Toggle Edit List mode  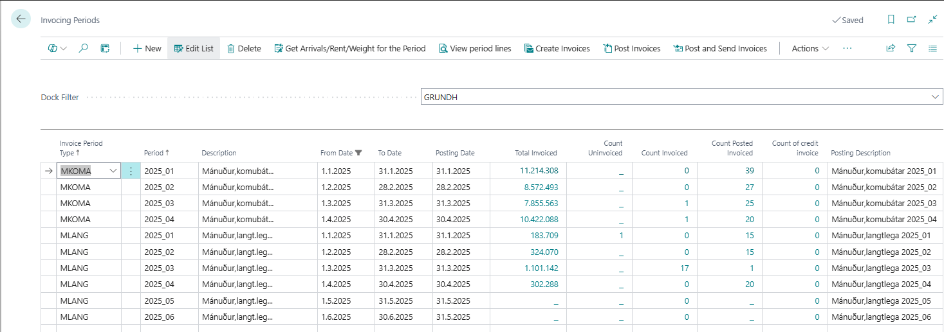[194, 48]
